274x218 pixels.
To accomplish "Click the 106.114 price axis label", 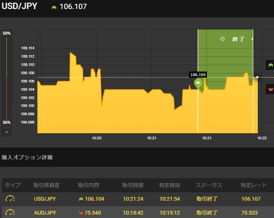I will 27,48.
